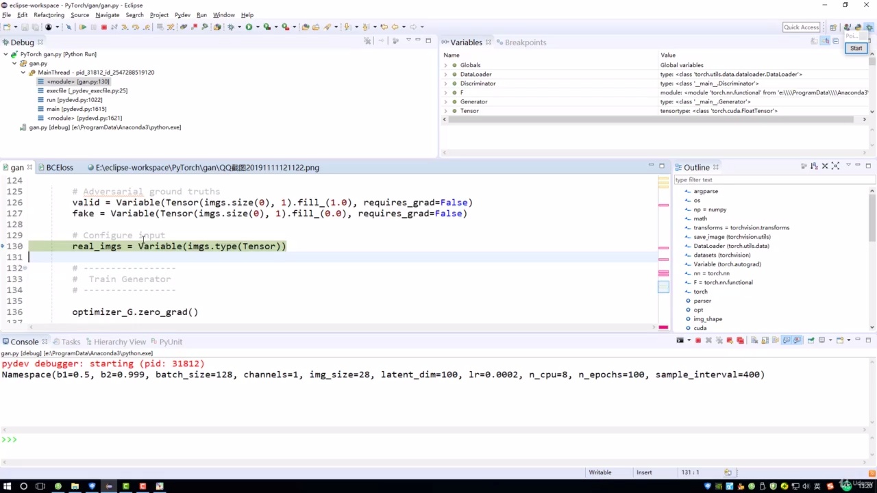The height and width of the screenshot is (493, 877).
Task: Select the run [pydevd.py:1022] stack frame
Action: [74, 100]
